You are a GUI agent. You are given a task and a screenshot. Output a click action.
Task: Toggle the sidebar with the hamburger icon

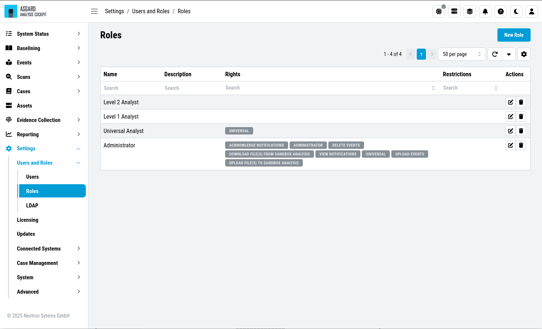click(94, 11)
